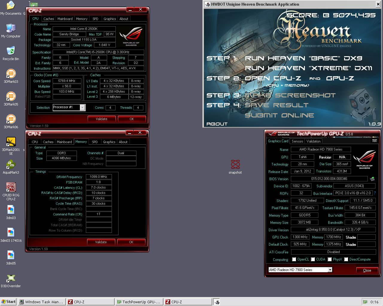
Task: Click the ROG logo in GPU-Z
Action: [x=364, y=159]
